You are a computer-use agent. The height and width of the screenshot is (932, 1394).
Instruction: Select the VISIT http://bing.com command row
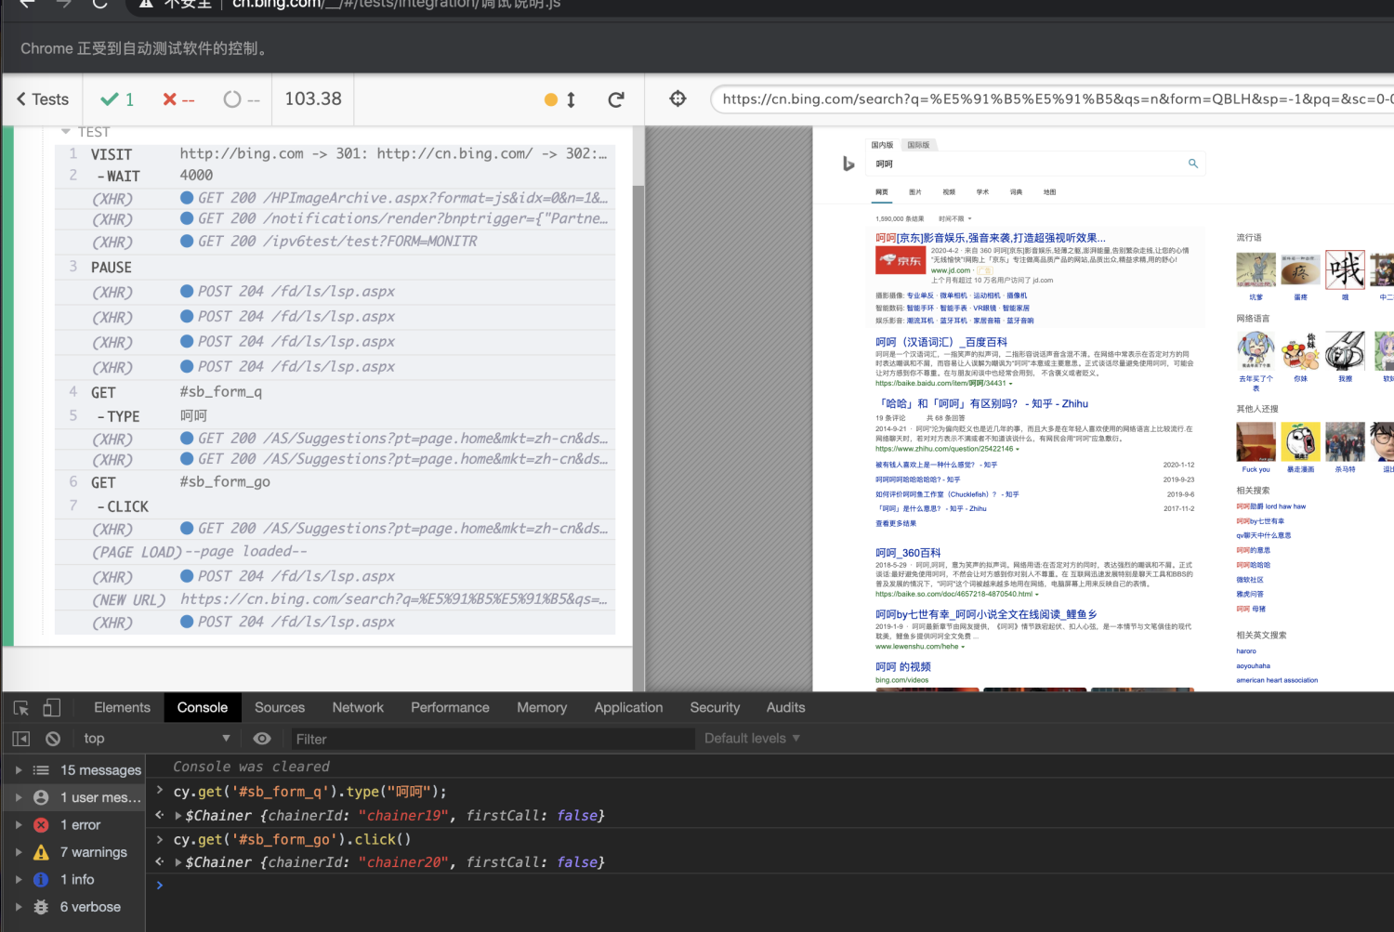(x=335, y=154)
